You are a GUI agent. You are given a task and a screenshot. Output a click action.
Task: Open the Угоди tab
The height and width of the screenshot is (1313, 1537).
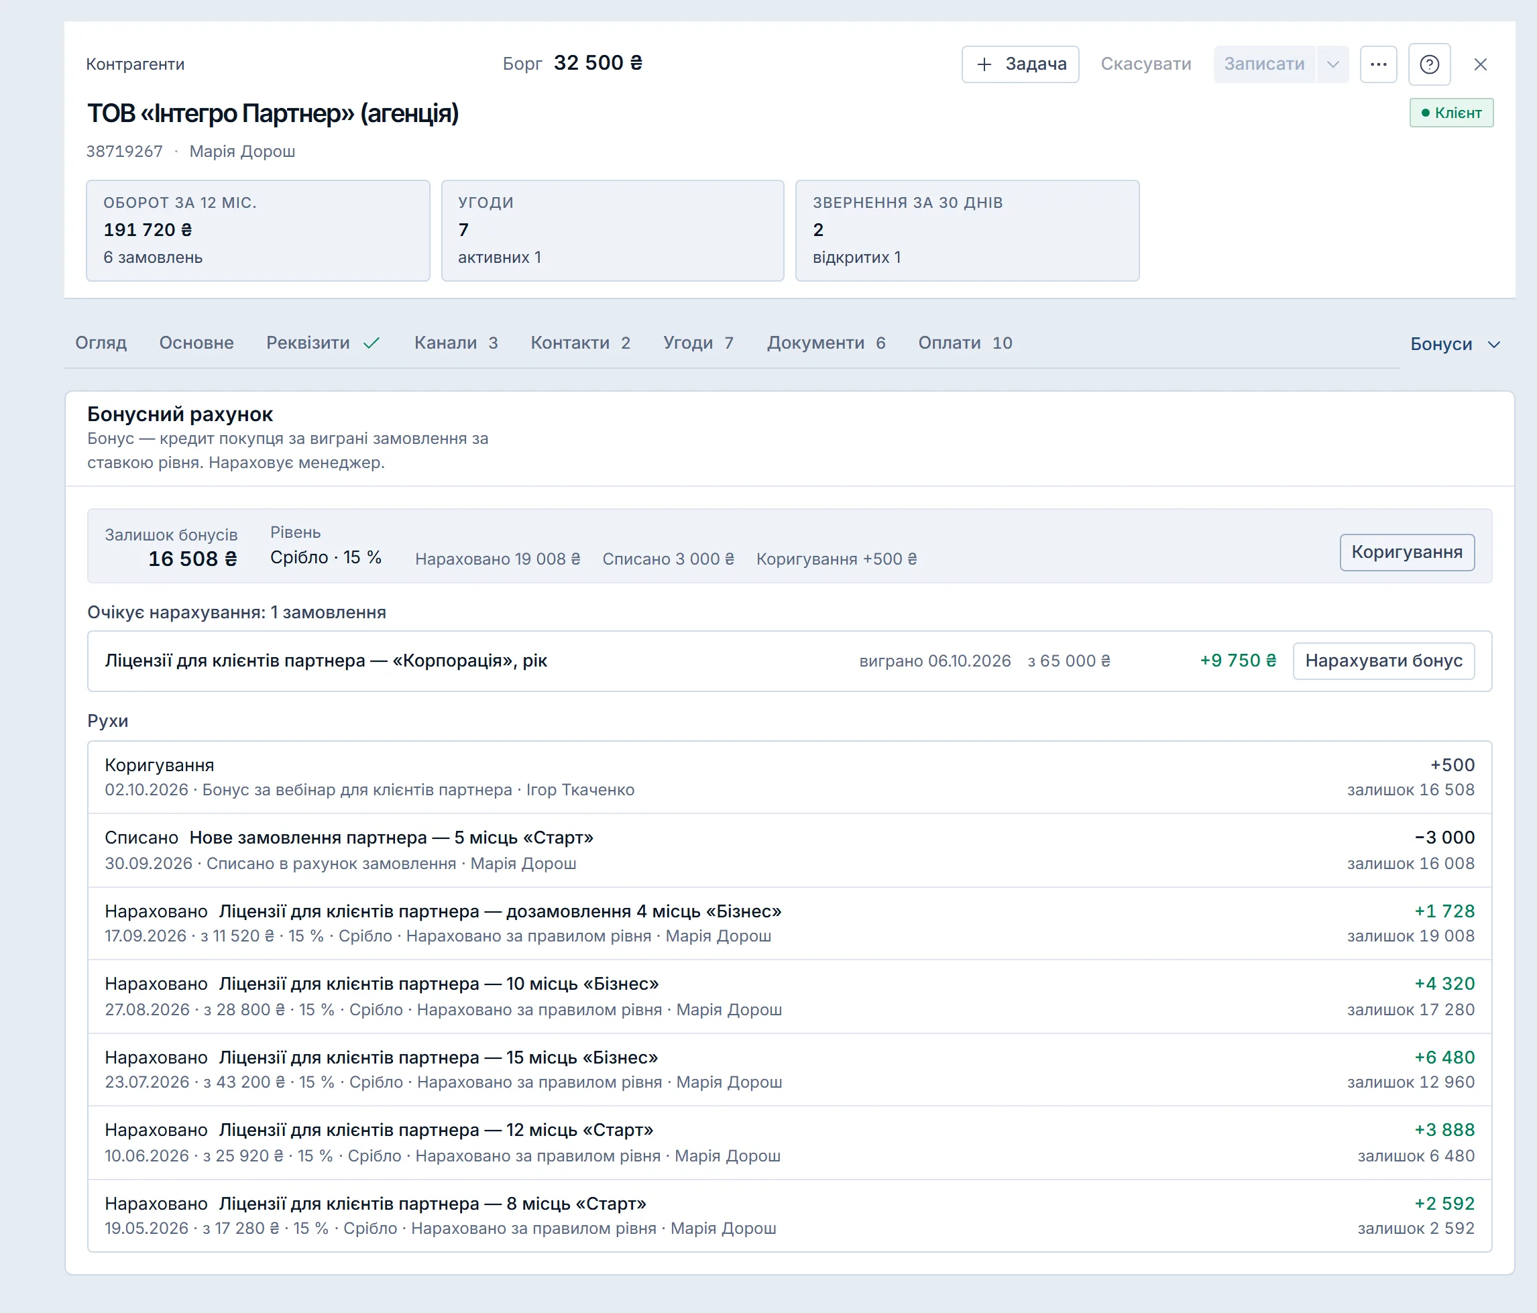[x=698, y=343]
